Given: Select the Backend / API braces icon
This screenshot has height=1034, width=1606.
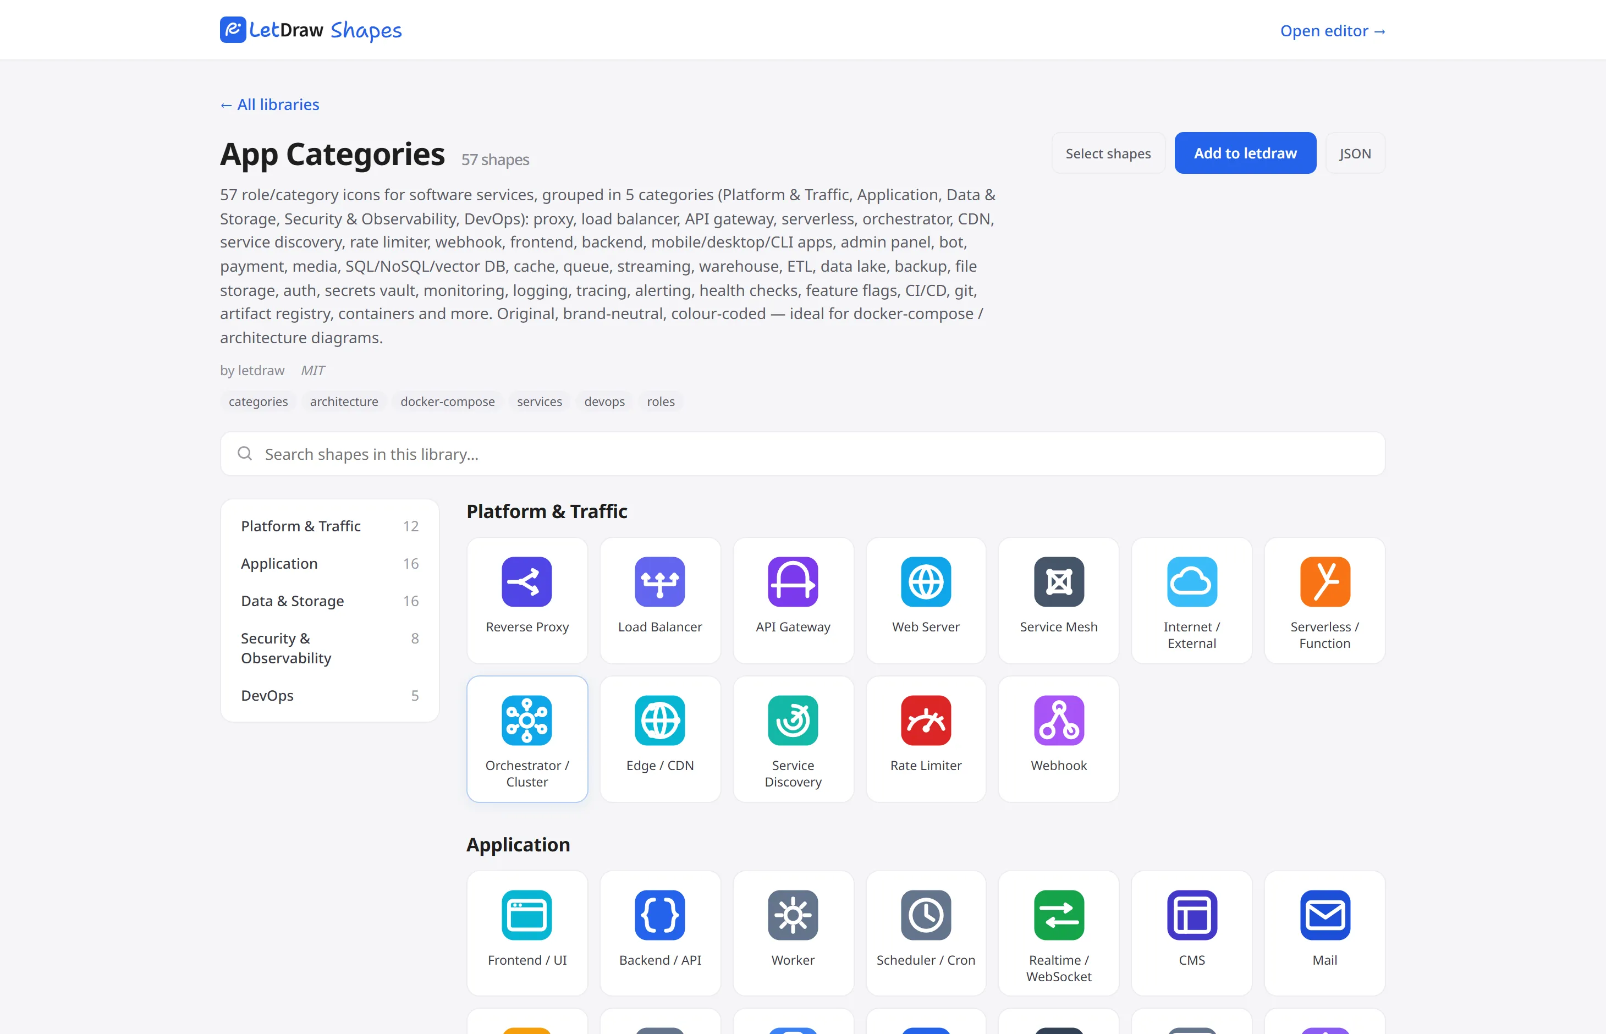Looking at the screenshot, I should click(659, 915).
